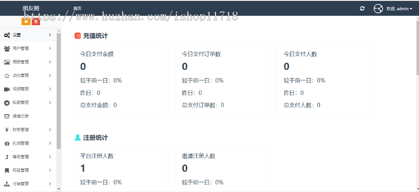Click the video camera icon beside 视频管理
This screenshot has height=192, width=419.
coord(7,89)
